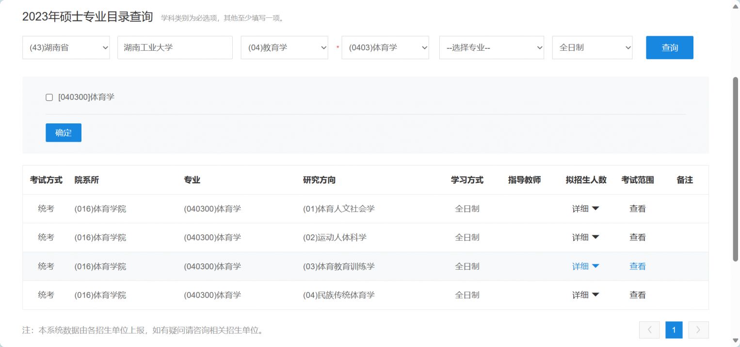Viewport: 740px width, 347px height.
Task: Select the (03)体育教育训练学 research direction cell
Action: coord(339,266)
